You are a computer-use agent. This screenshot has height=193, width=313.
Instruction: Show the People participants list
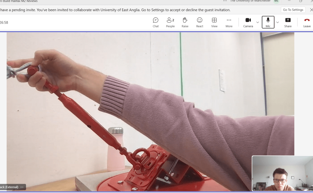click(x=170, y=22)
